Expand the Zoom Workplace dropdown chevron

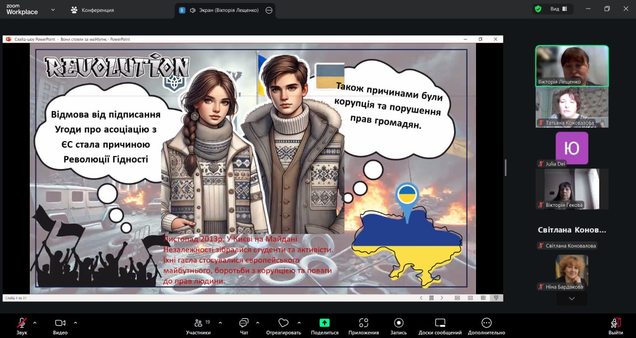[53, 9]
